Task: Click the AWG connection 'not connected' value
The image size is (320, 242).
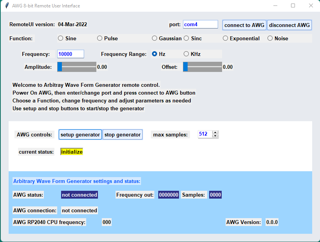Action: (x=80, y=210)
